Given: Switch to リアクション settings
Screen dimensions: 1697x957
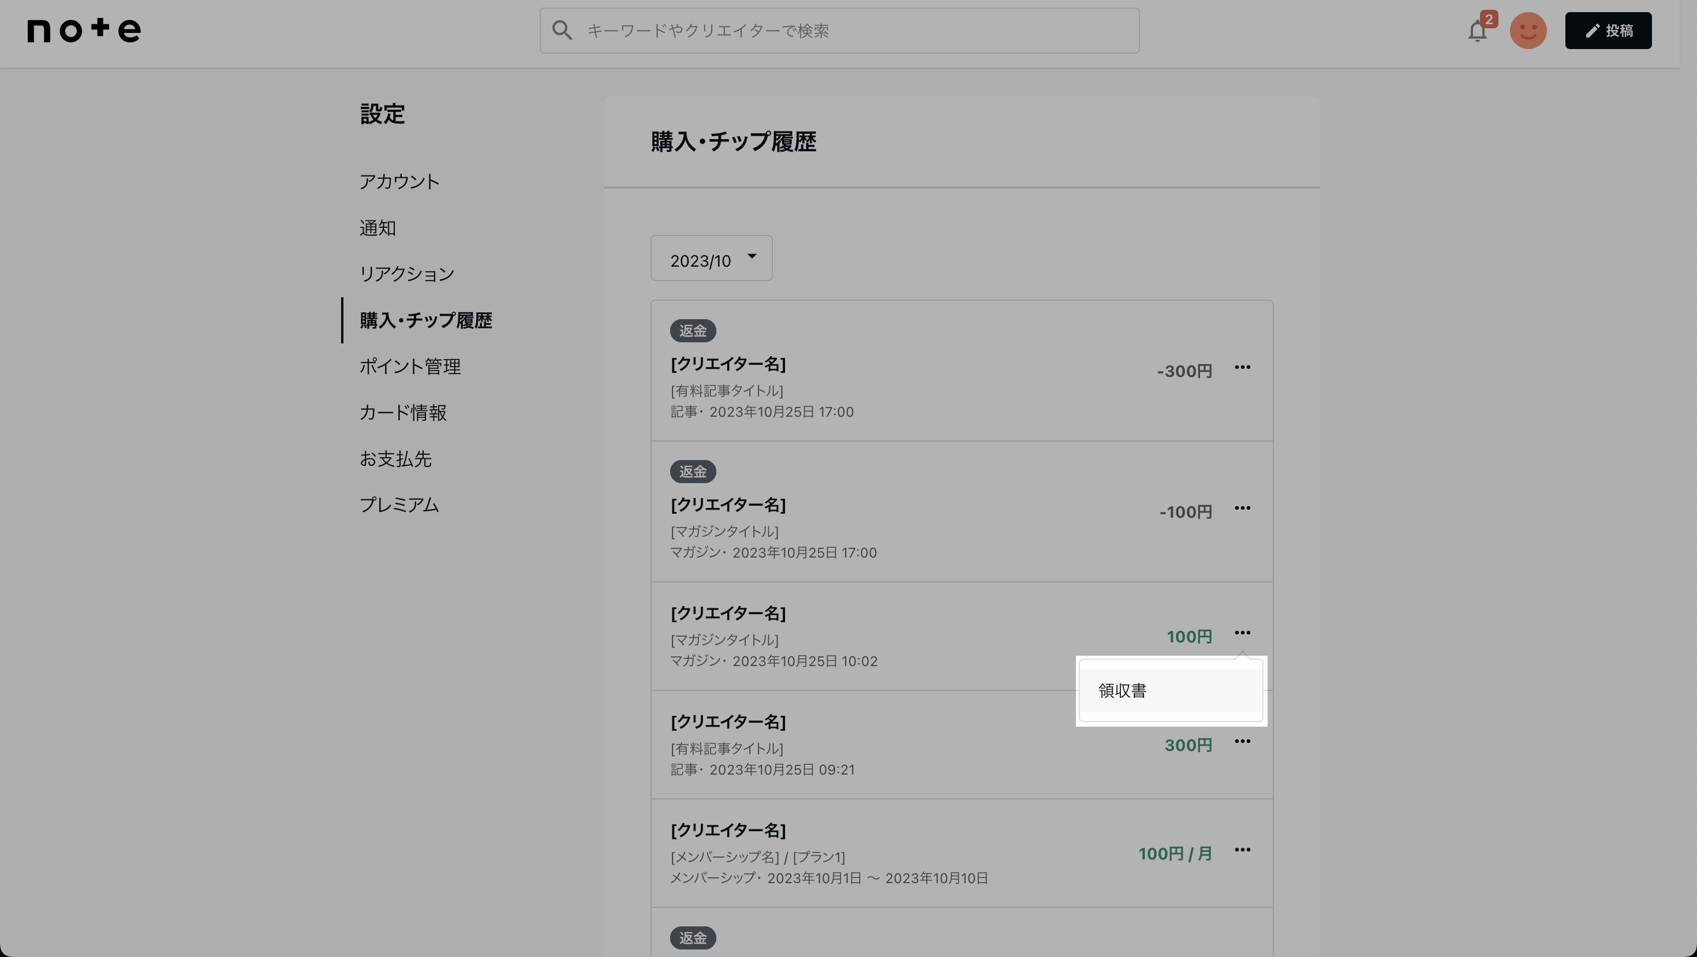Looking at the screenshot, I should [x=406, y=274].
